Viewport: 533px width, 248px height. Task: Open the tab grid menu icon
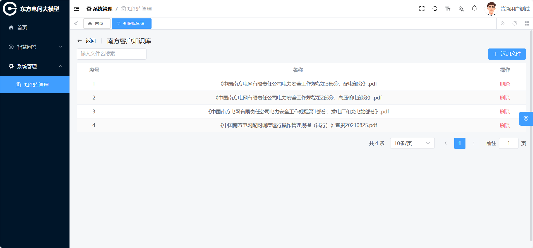tap(527, 24)
